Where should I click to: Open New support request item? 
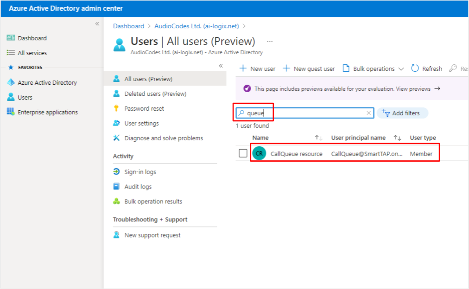(x=152, y=235)
